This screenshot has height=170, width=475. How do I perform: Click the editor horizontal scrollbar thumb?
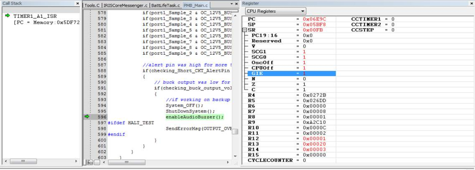pos(127,162)
